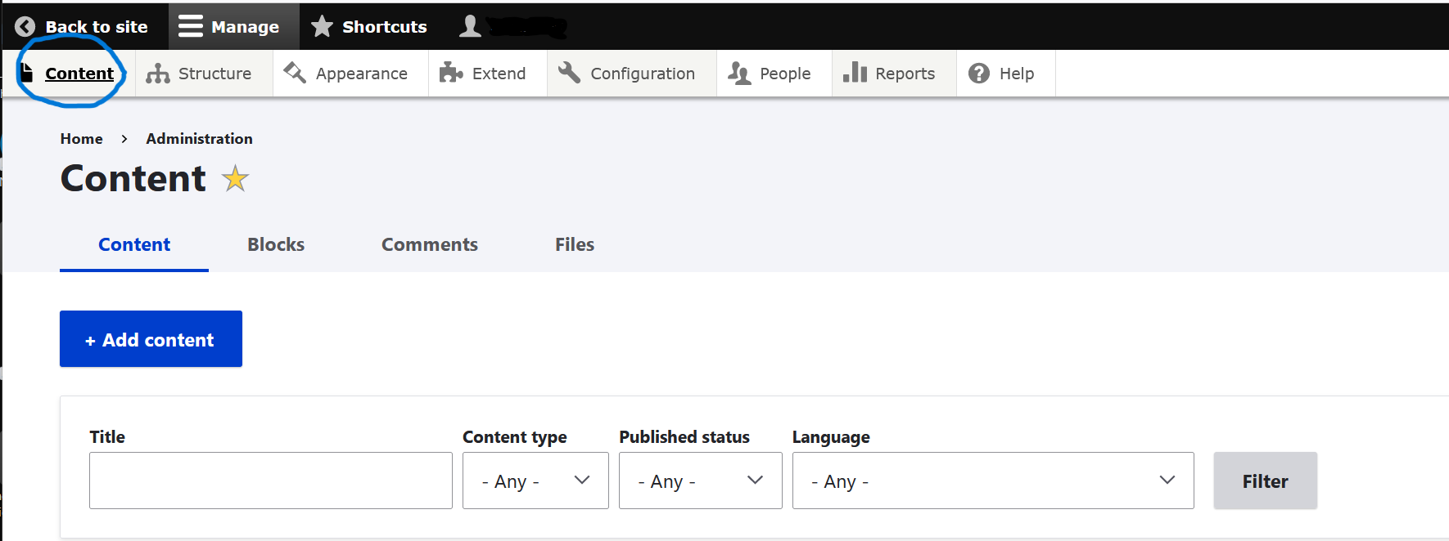Click the Configuration wrench icon
The width and height of the screenshot is (1449, 541).
[569, 73]
